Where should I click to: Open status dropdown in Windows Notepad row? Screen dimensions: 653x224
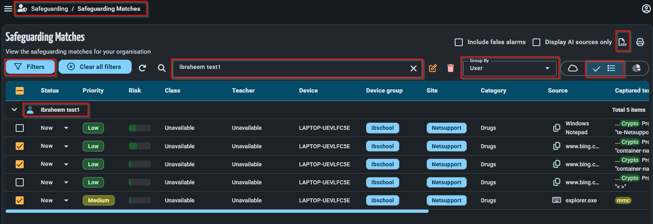point(66,128)
